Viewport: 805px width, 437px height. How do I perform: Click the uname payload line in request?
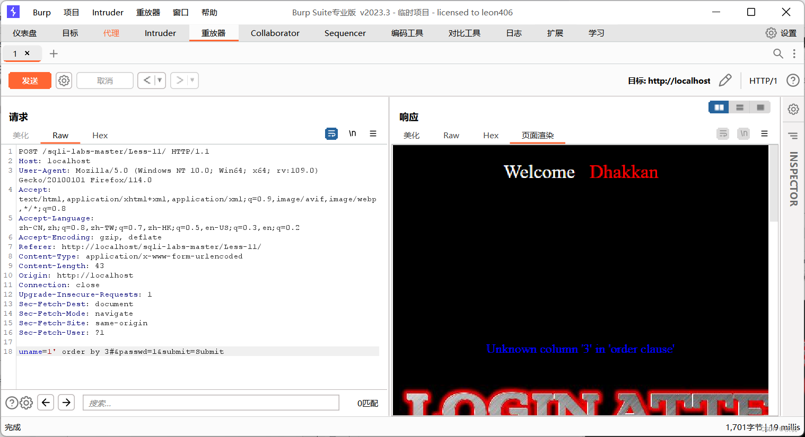tap(199, 352)
